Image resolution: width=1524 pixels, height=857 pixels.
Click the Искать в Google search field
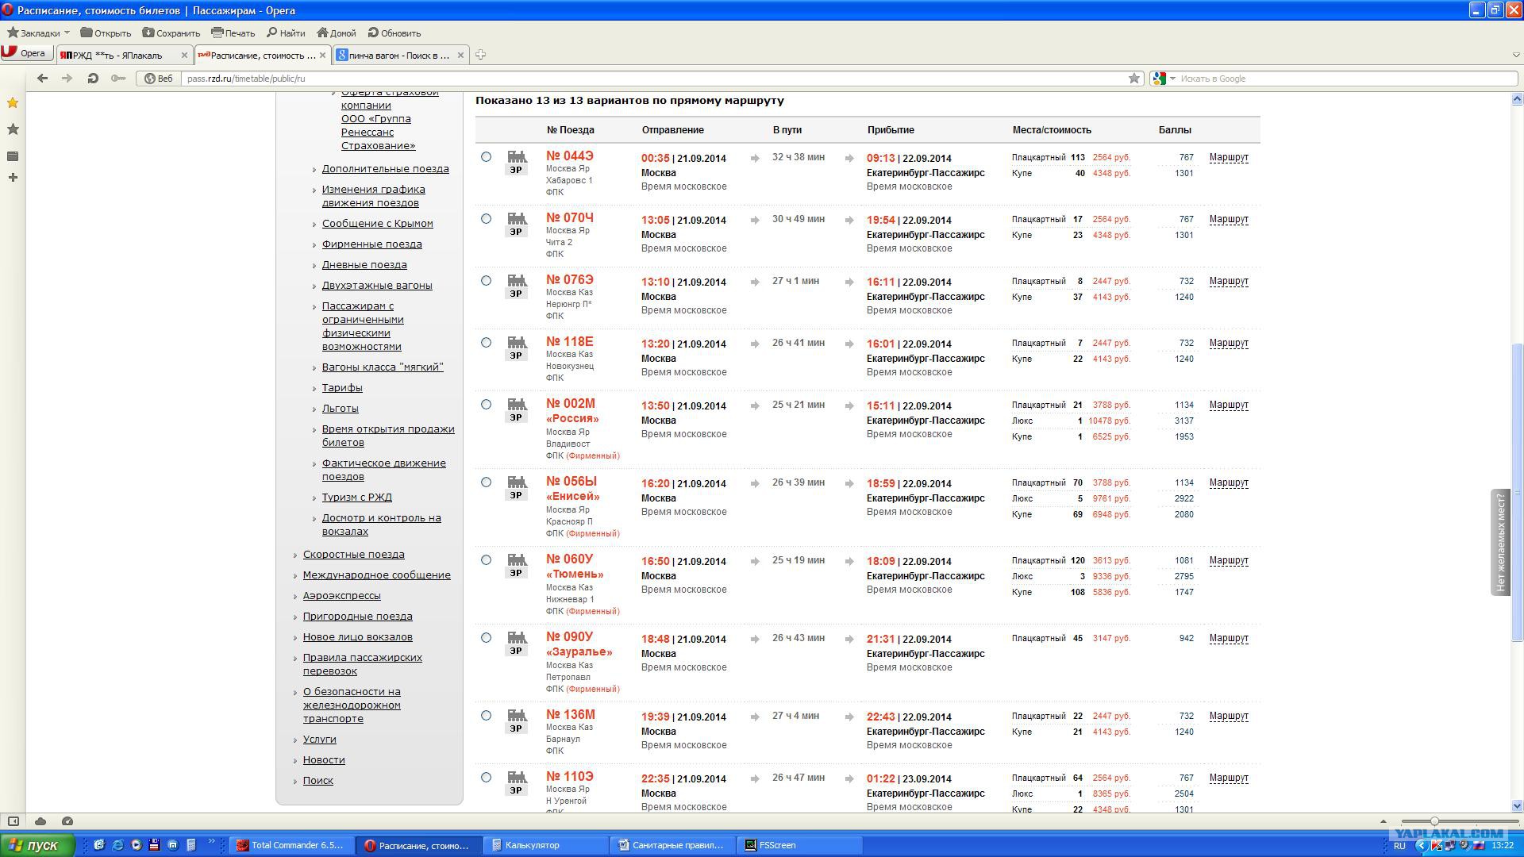click(1346, 79)
